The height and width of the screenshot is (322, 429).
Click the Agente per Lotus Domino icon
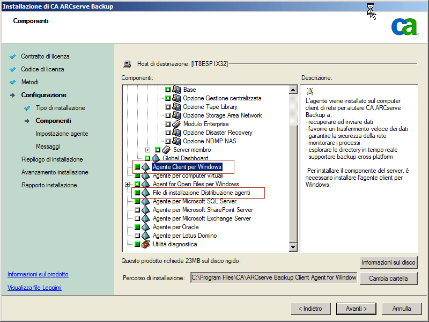point(145,236)
